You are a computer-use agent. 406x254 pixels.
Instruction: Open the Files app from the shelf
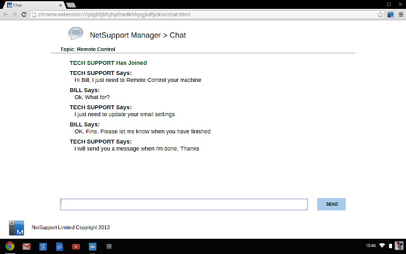(x=93, y=246)
